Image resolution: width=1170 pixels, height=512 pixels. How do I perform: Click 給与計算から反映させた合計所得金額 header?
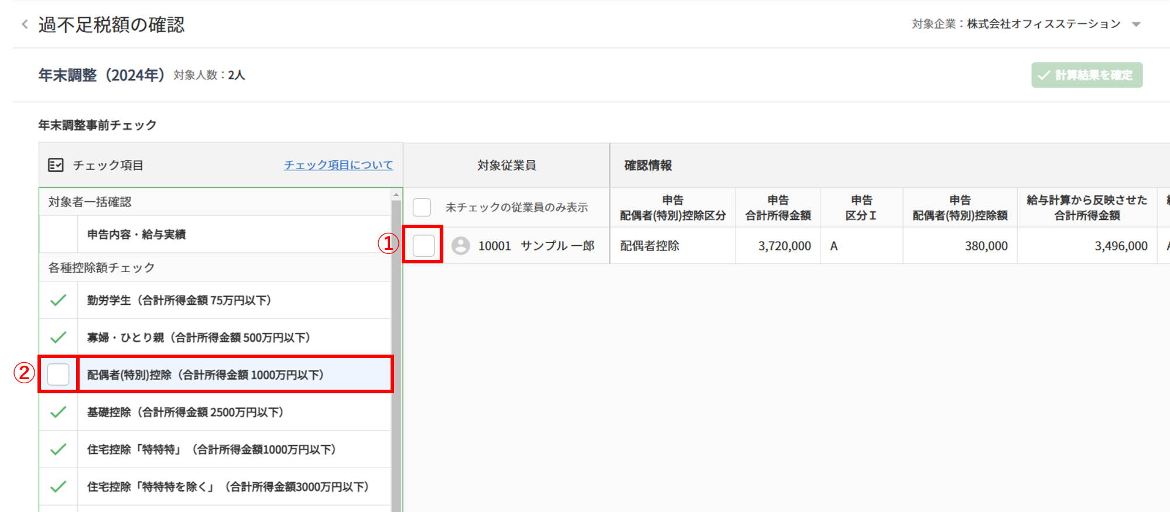(x=1087, y=208)
